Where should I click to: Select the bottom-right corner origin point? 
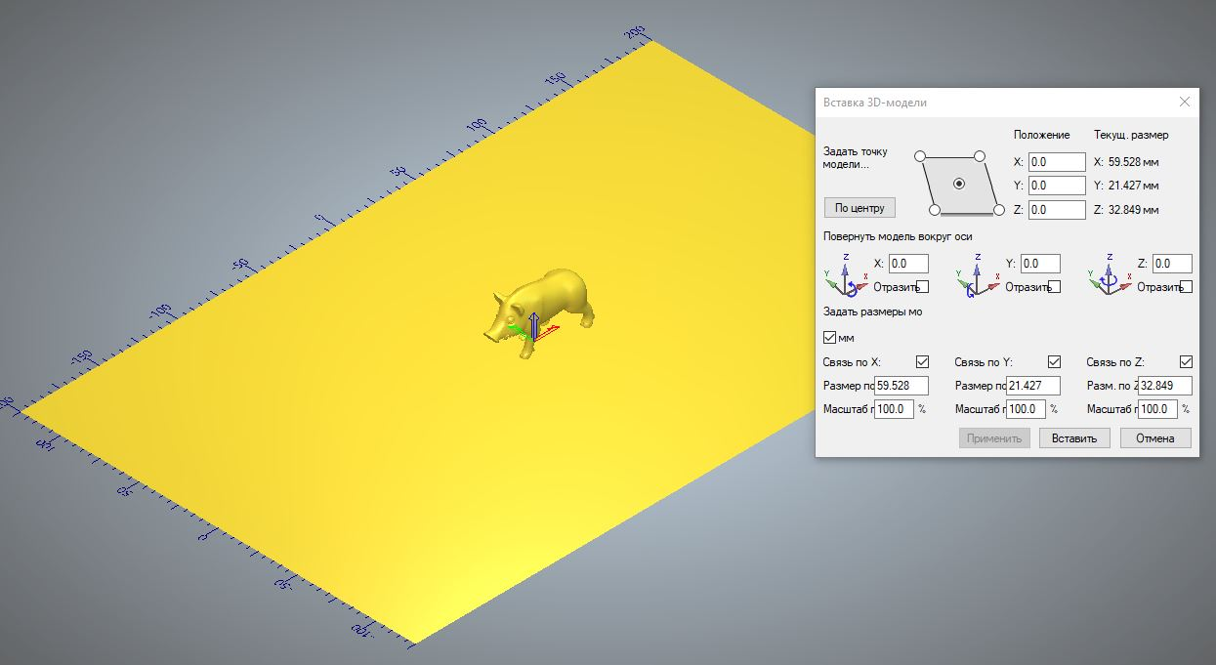[x=998, y=209]
